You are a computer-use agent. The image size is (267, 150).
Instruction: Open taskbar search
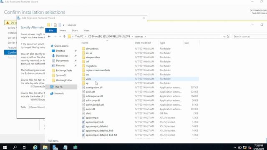tap(15, 147)
